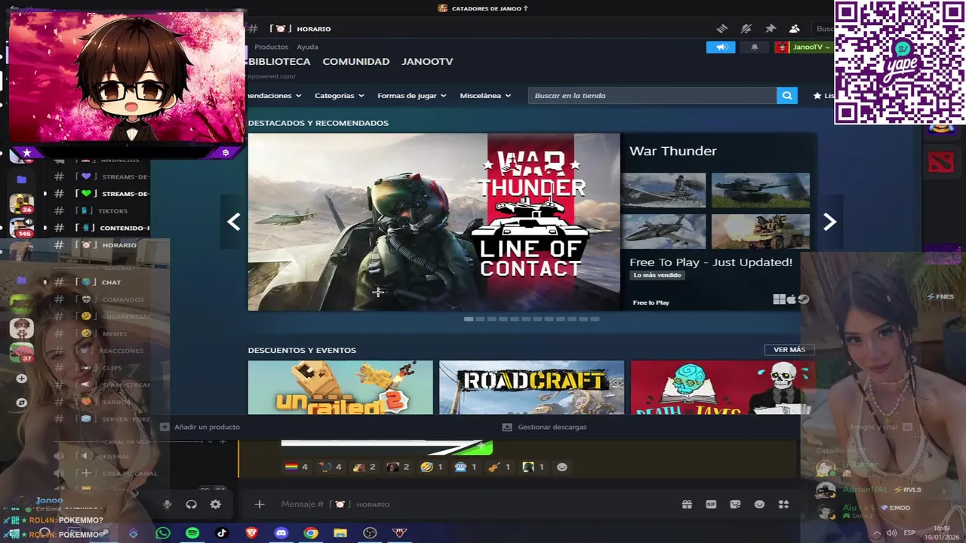Open Steam BIBLIOTECA tab

click(x=278, y=61)
